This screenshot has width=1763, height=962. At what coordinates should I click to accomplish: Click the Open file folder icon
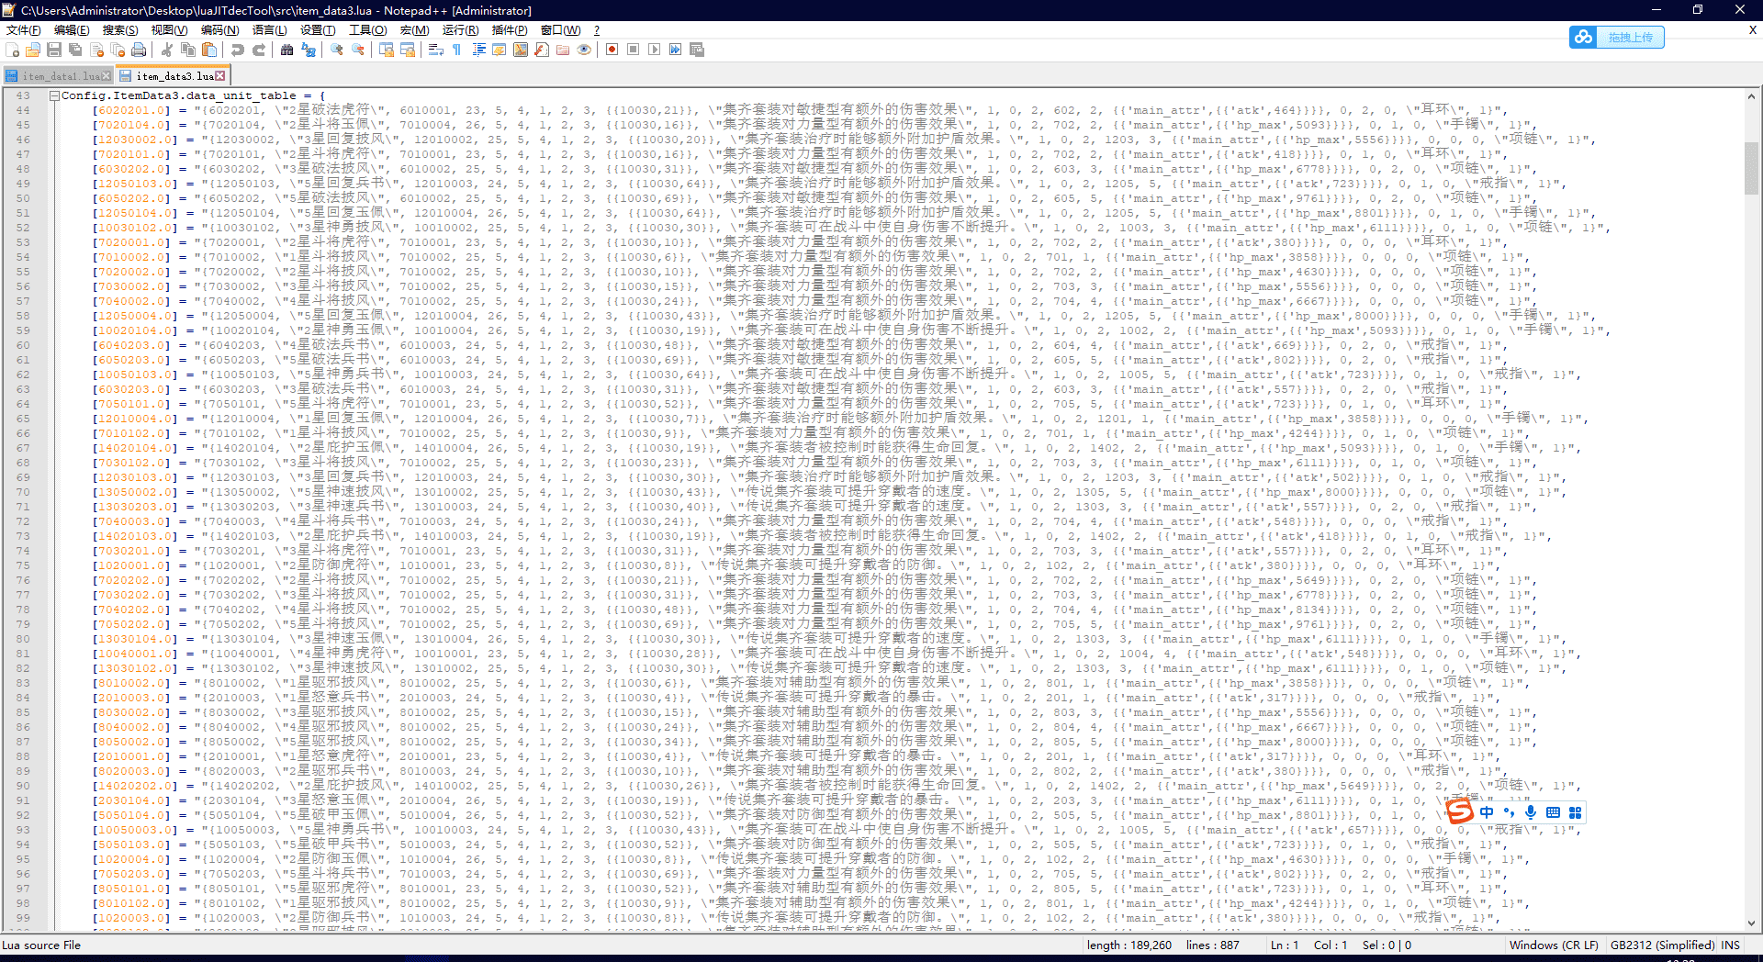click(x=33, y=50)
